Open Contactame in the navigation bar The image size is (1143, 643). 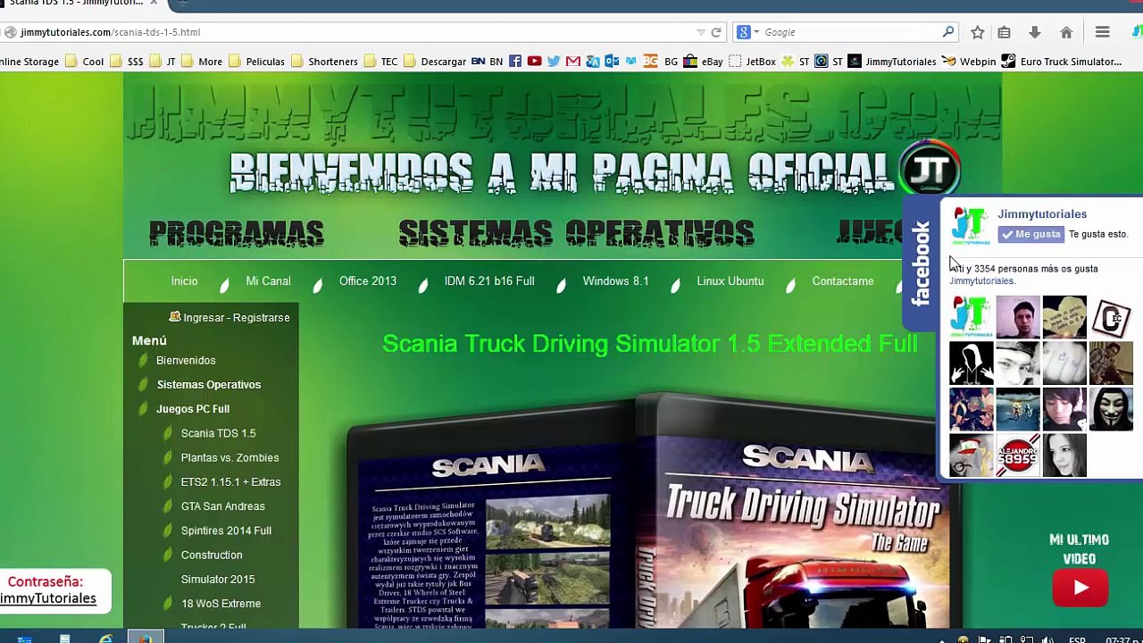pyautogui.click(x=842, y=280)
